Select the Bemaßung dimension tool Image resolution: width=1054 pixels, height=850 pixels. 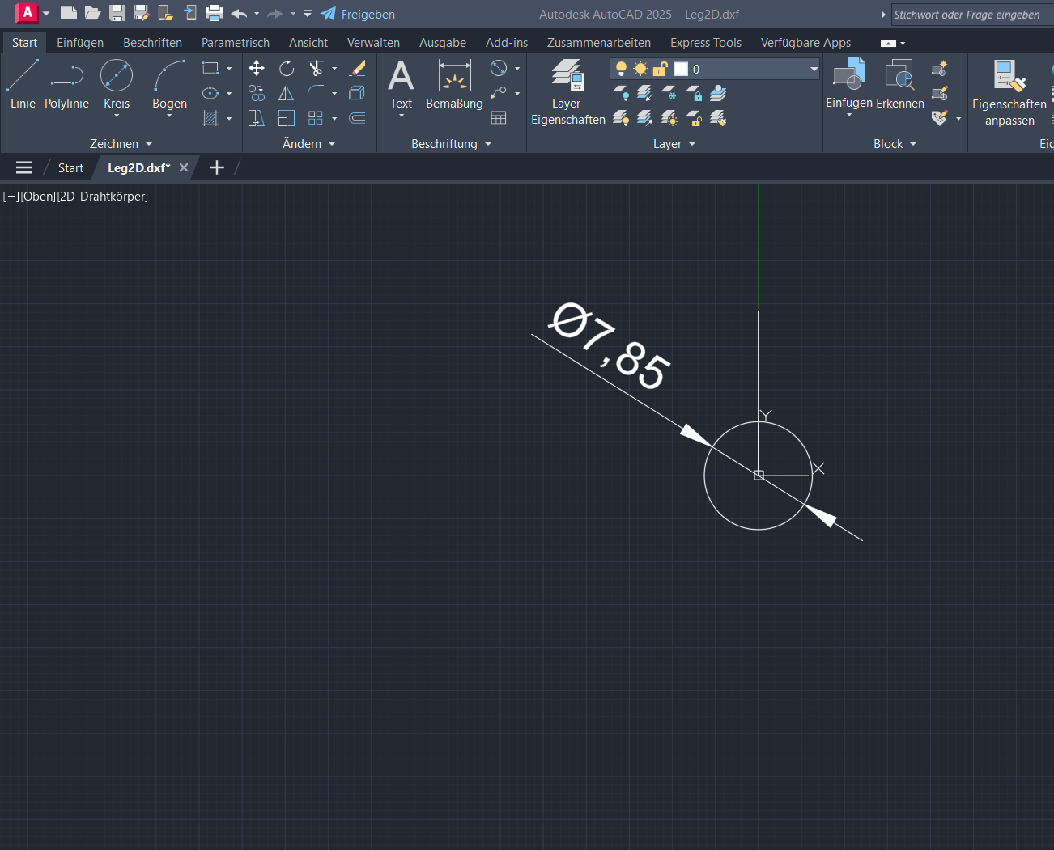click(x=454, y=84)
